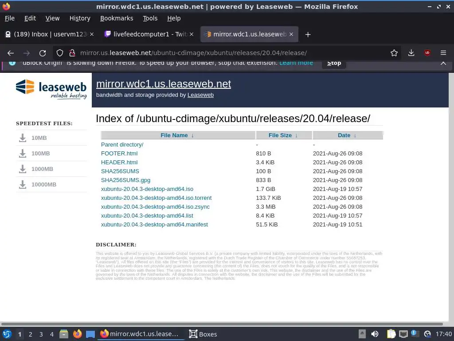The width and height of the screenshot is (454, 341).
Task: Click the 10000MB speedtest download icon
Action: click(x=23, y=184)
